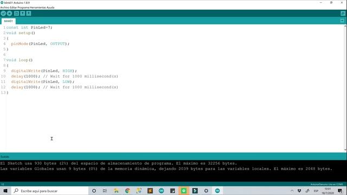Open the Archivo menu
The height and width of the screenshot is (195, 347).
coord(5,8)
